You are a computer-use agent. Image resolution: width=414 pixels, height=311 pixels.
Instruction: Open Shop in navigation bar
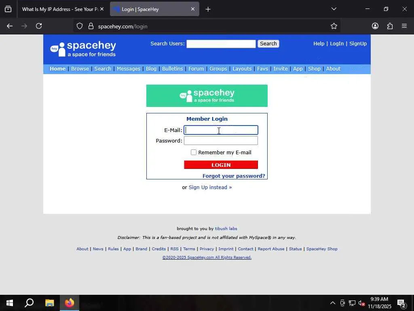click(314, 69)
